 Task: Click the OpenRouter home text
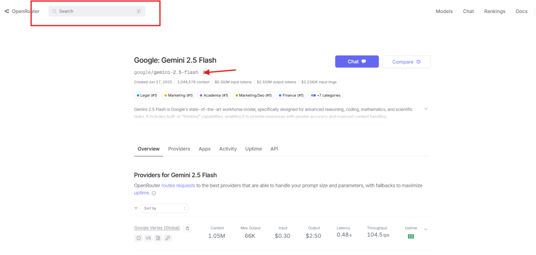pos(26,12)
